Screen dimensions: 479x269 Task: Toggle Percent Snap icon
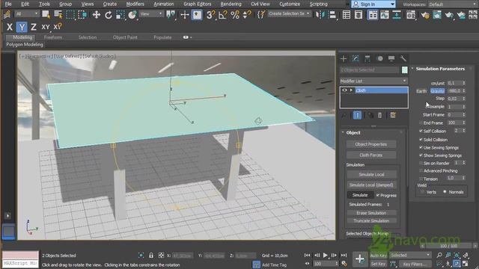(234, 15)
